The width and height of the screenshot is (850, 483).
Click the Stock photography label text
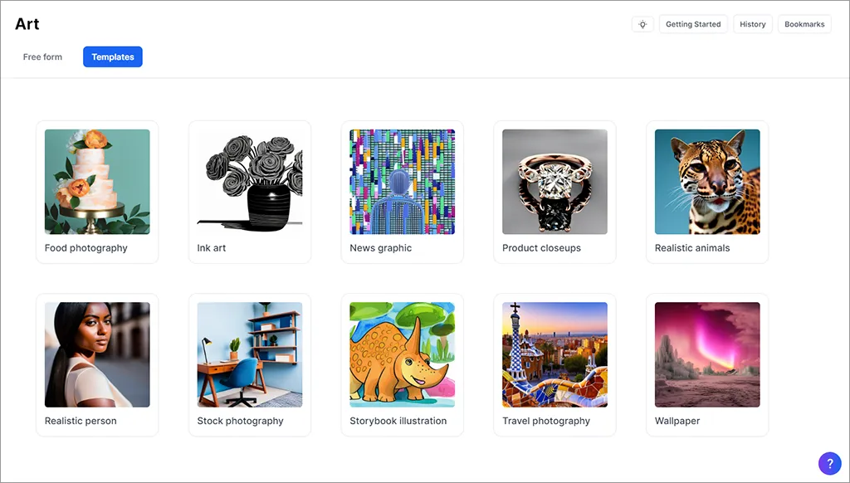pos(240,421)
